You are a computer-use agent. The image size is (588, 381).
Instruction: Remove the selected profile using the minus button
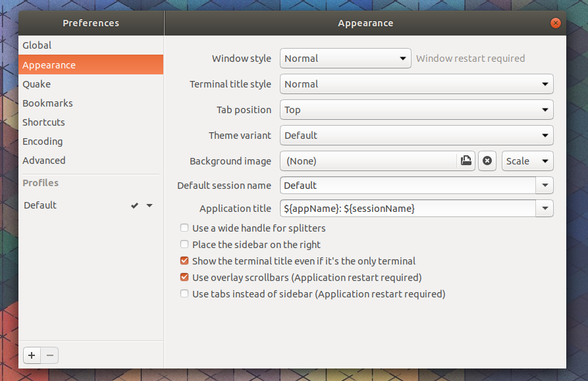pos(49,355)
